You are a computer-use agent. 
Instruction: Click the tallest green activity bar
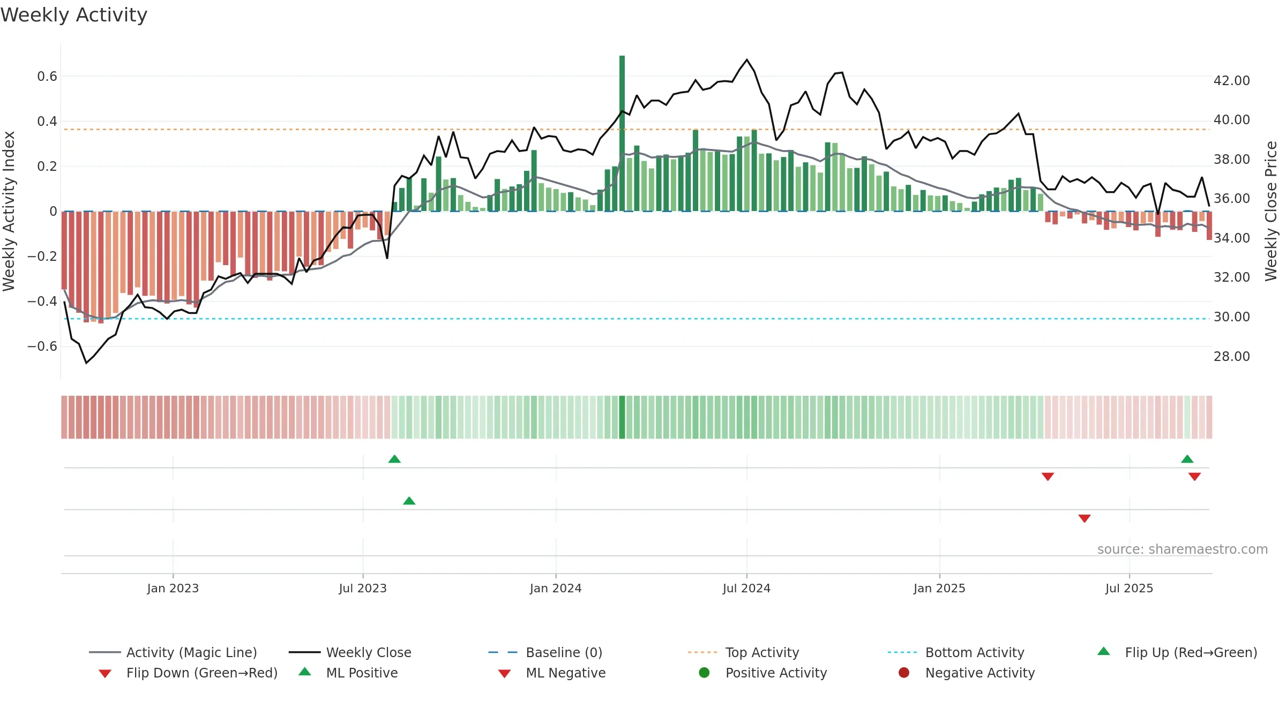click(x=622, y=133)
